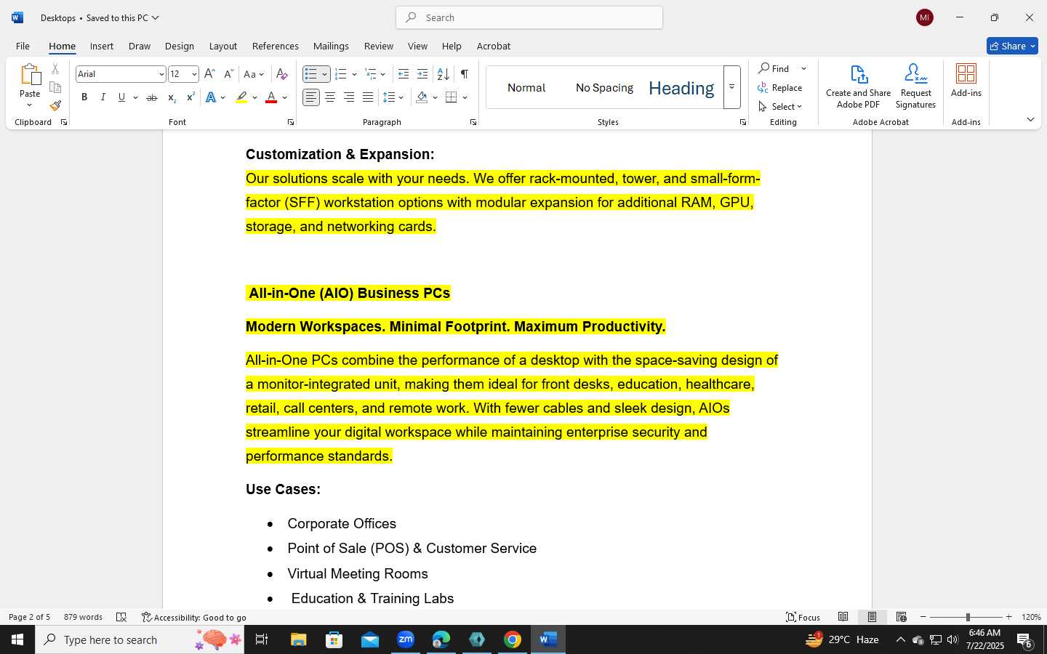Increase paragraph indent

pos(422,74)
